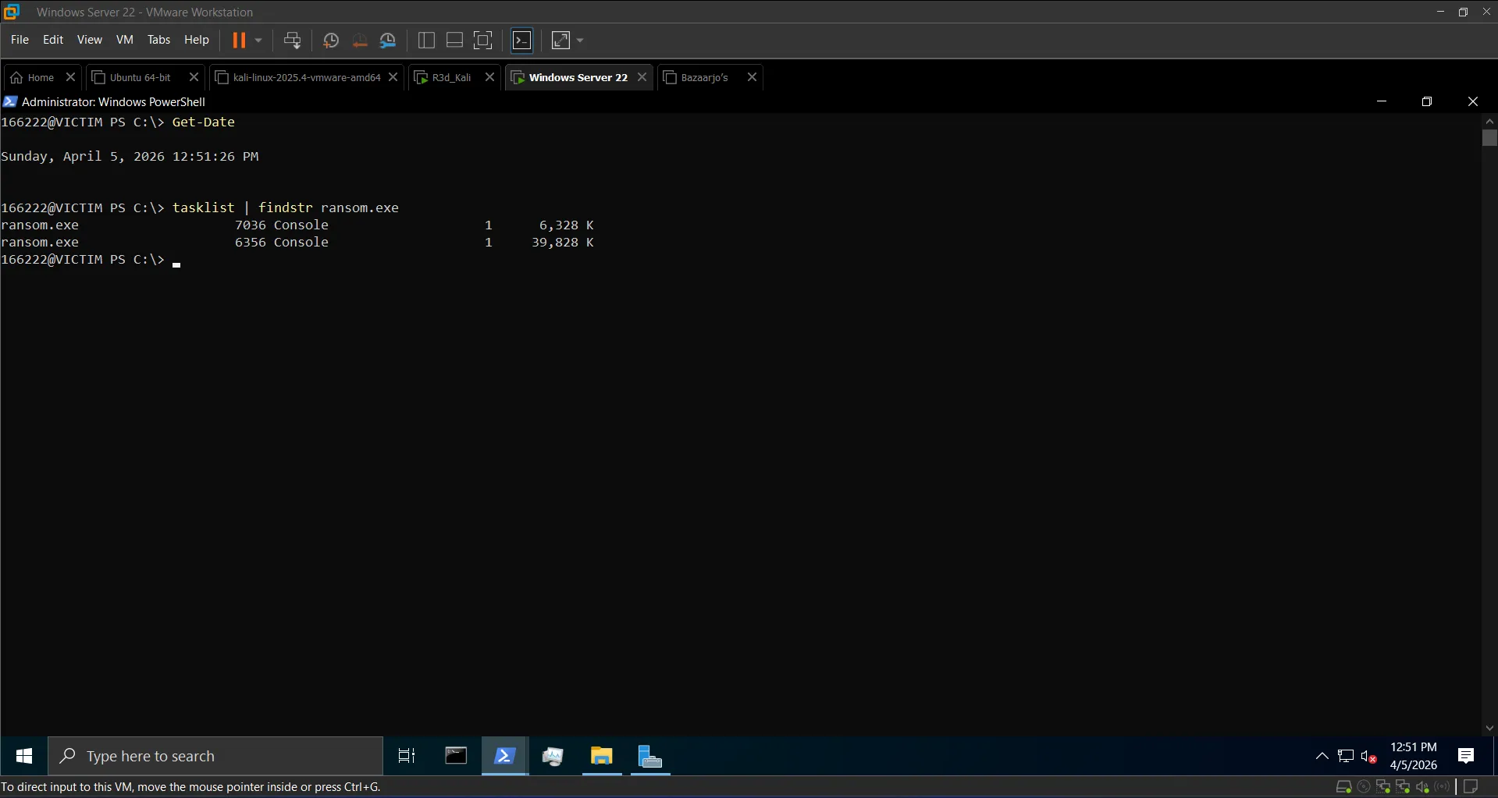
Task: Click the Get-Date command text
Action: point(203,122)
